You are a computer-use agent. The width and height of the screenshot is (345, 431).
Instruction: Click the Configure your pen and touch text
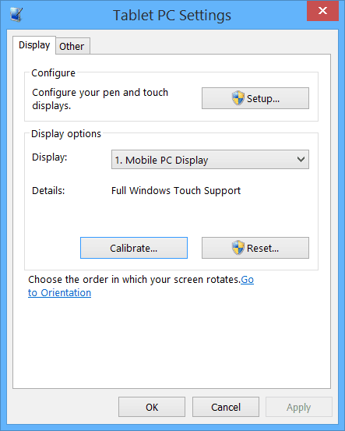pos(100,93)
